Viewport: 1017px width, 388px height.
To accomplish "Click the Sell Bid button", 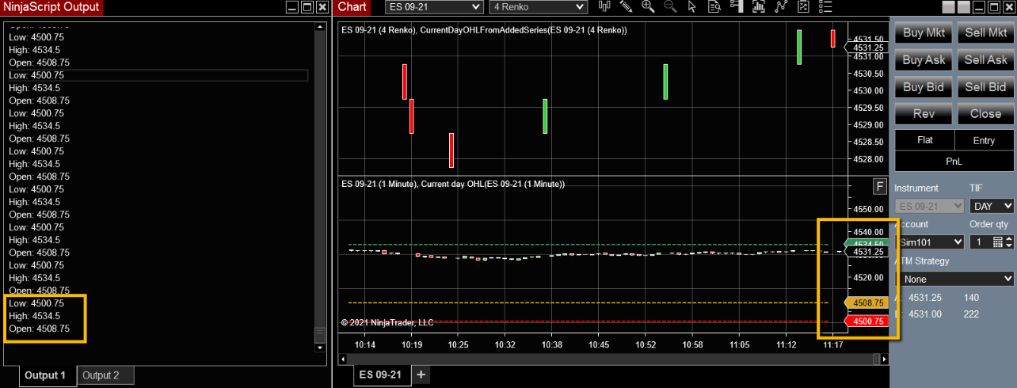I will click(986, 87).
